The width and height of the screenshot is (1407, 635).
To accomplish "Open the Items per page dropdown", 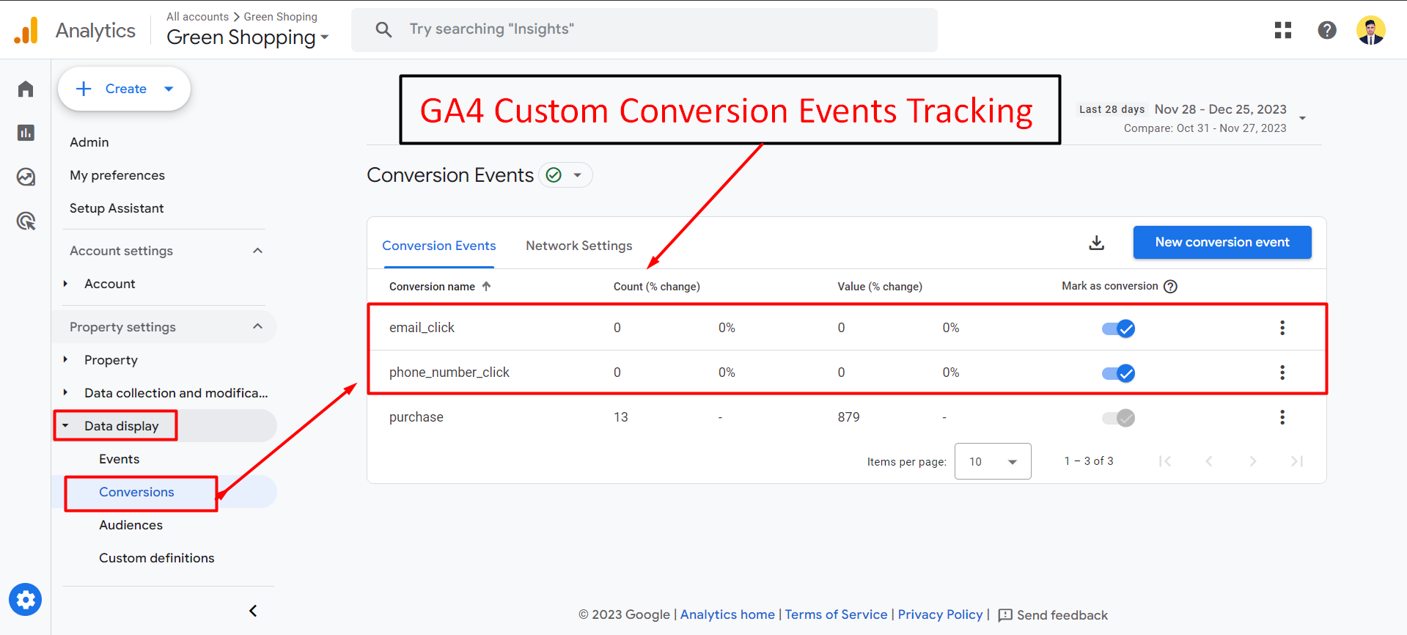I will point(992,461).
